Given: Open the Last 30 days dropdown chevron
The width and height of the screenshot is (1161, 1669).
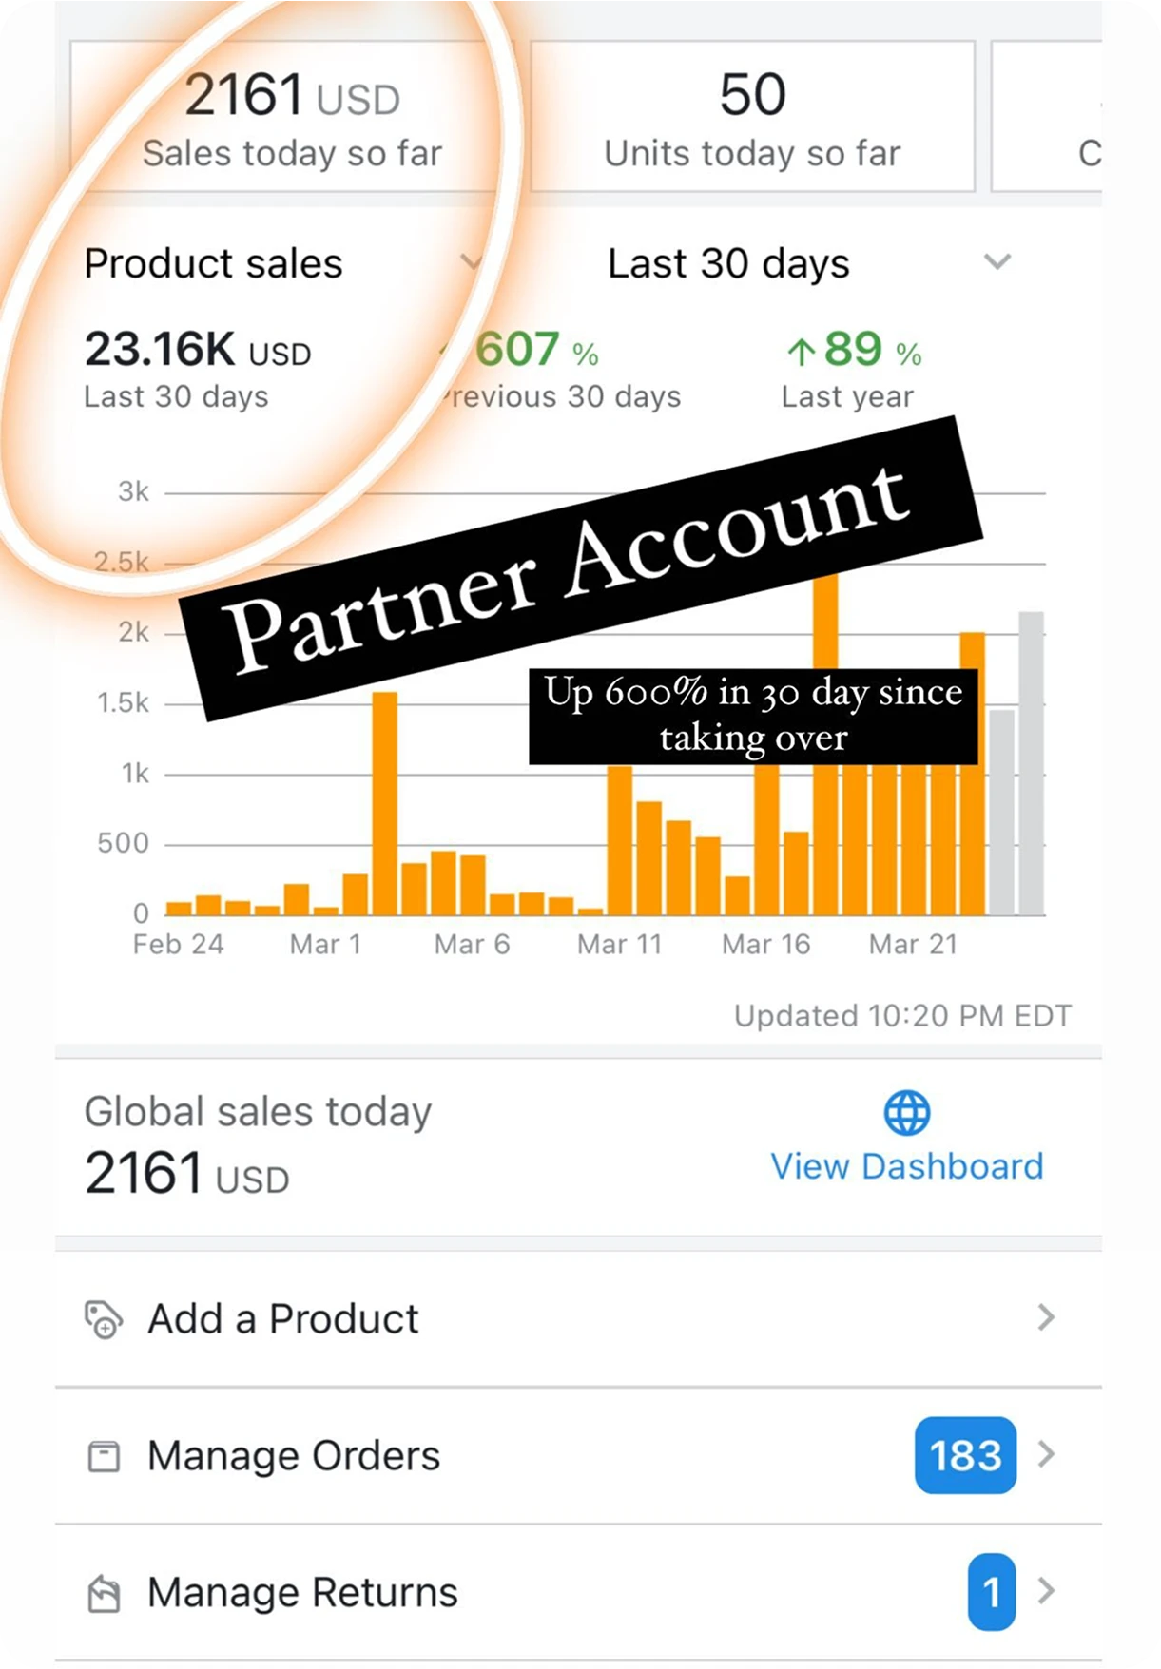Looking at the screenshot, I should (x=997, y=261).
